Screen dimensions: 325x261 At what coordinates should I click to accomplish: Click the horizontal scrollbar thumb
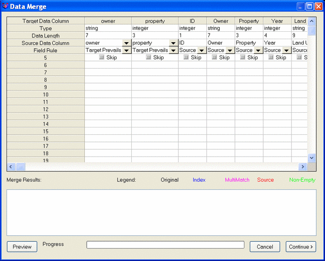click(20, 167)
